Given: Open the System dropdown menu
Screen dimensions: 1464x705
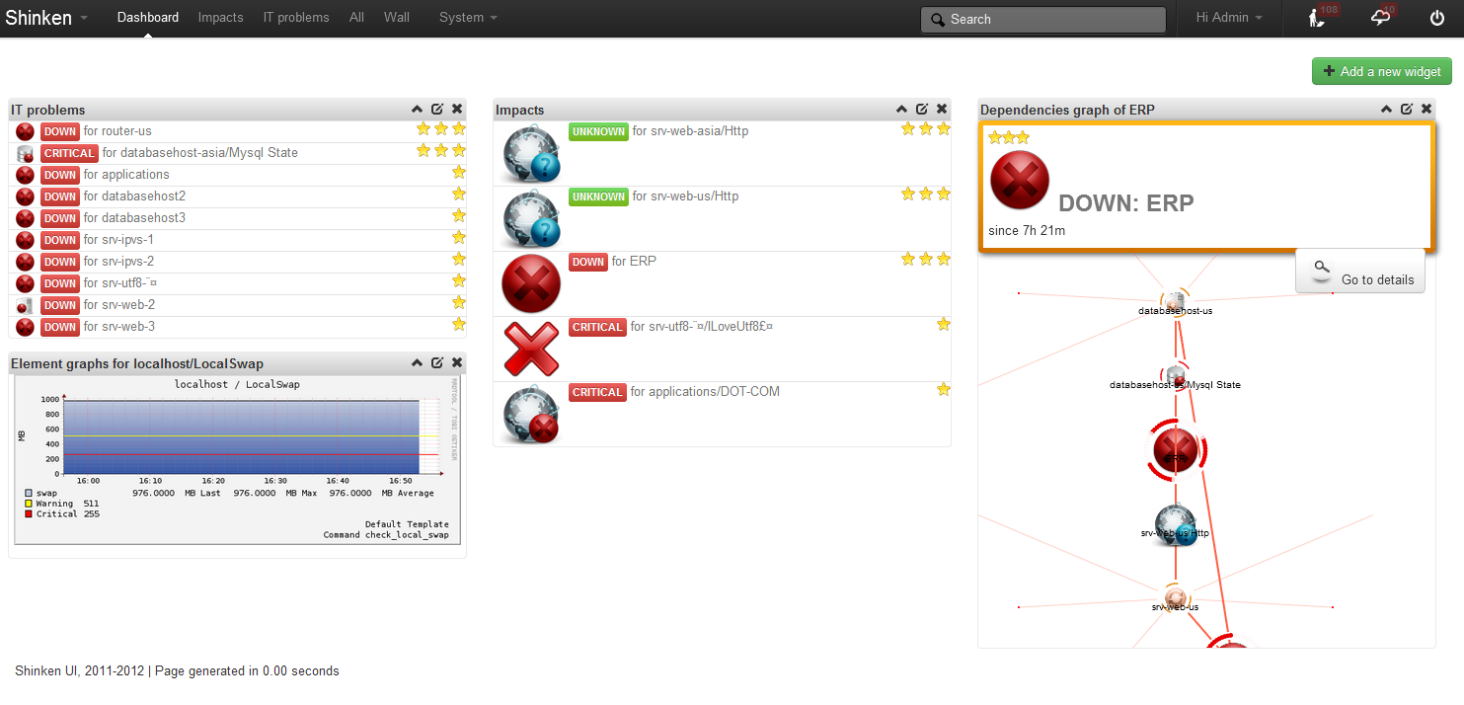Looking at the screenshot, I should click(x=468, y=18).
